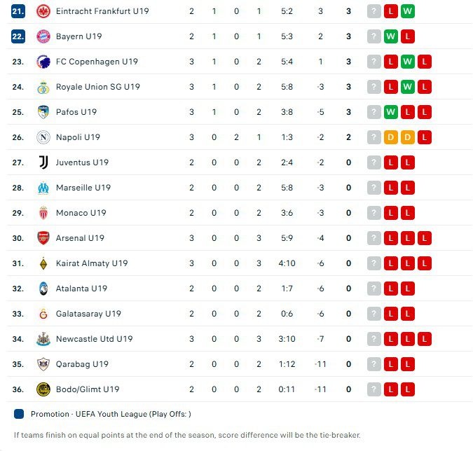The image size is (473, 451).
Task: Click the Juventus U19 logo
Action: coord(43,162)
